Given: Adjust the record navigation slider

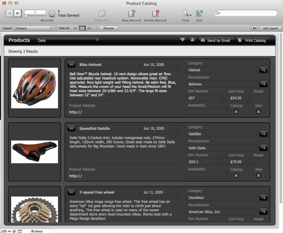Looking at the screenshot, I should [x=26, y=16].
